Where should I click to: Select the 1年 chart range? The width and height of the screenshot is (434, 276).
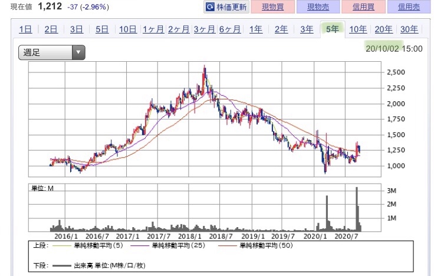[x=256, y=29]
